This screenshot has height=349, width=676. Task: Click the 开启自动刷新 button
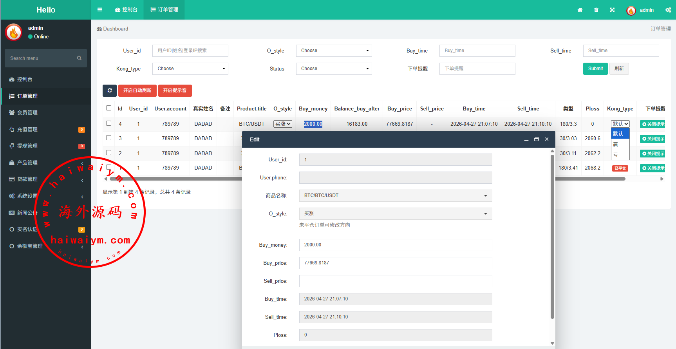137,90
